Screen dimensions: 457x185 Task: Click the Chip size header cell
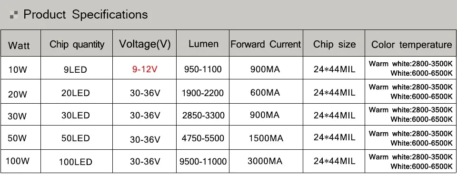334,44
